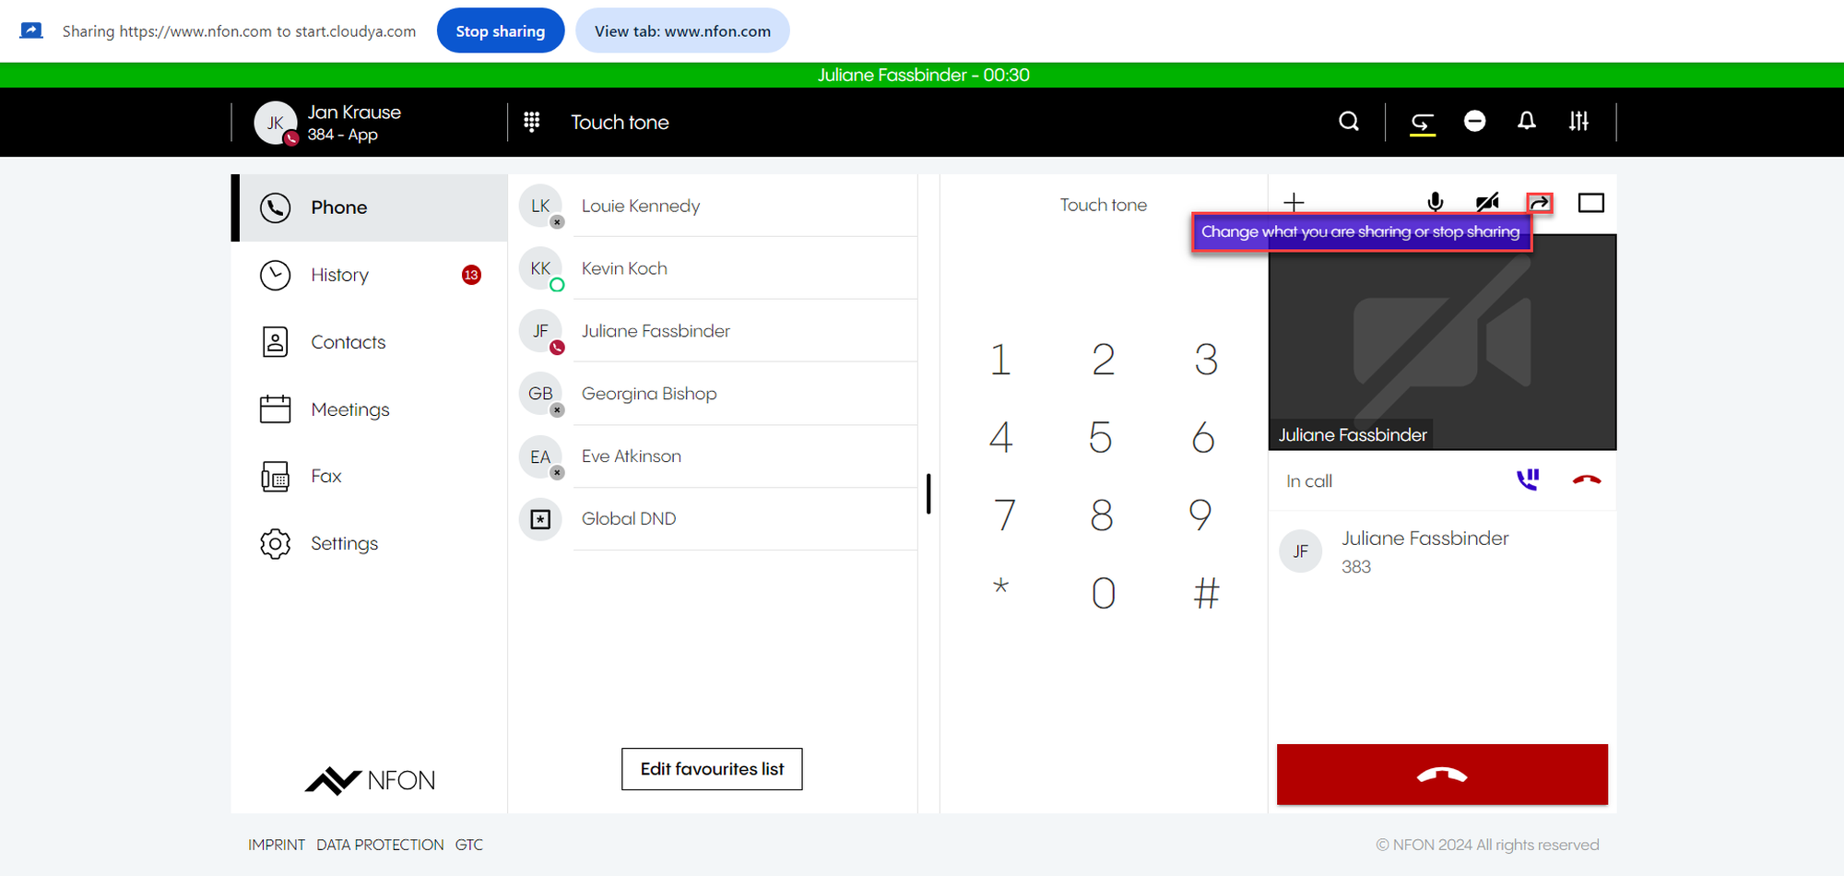Open the dial pad grid icon

coord(532,122)
